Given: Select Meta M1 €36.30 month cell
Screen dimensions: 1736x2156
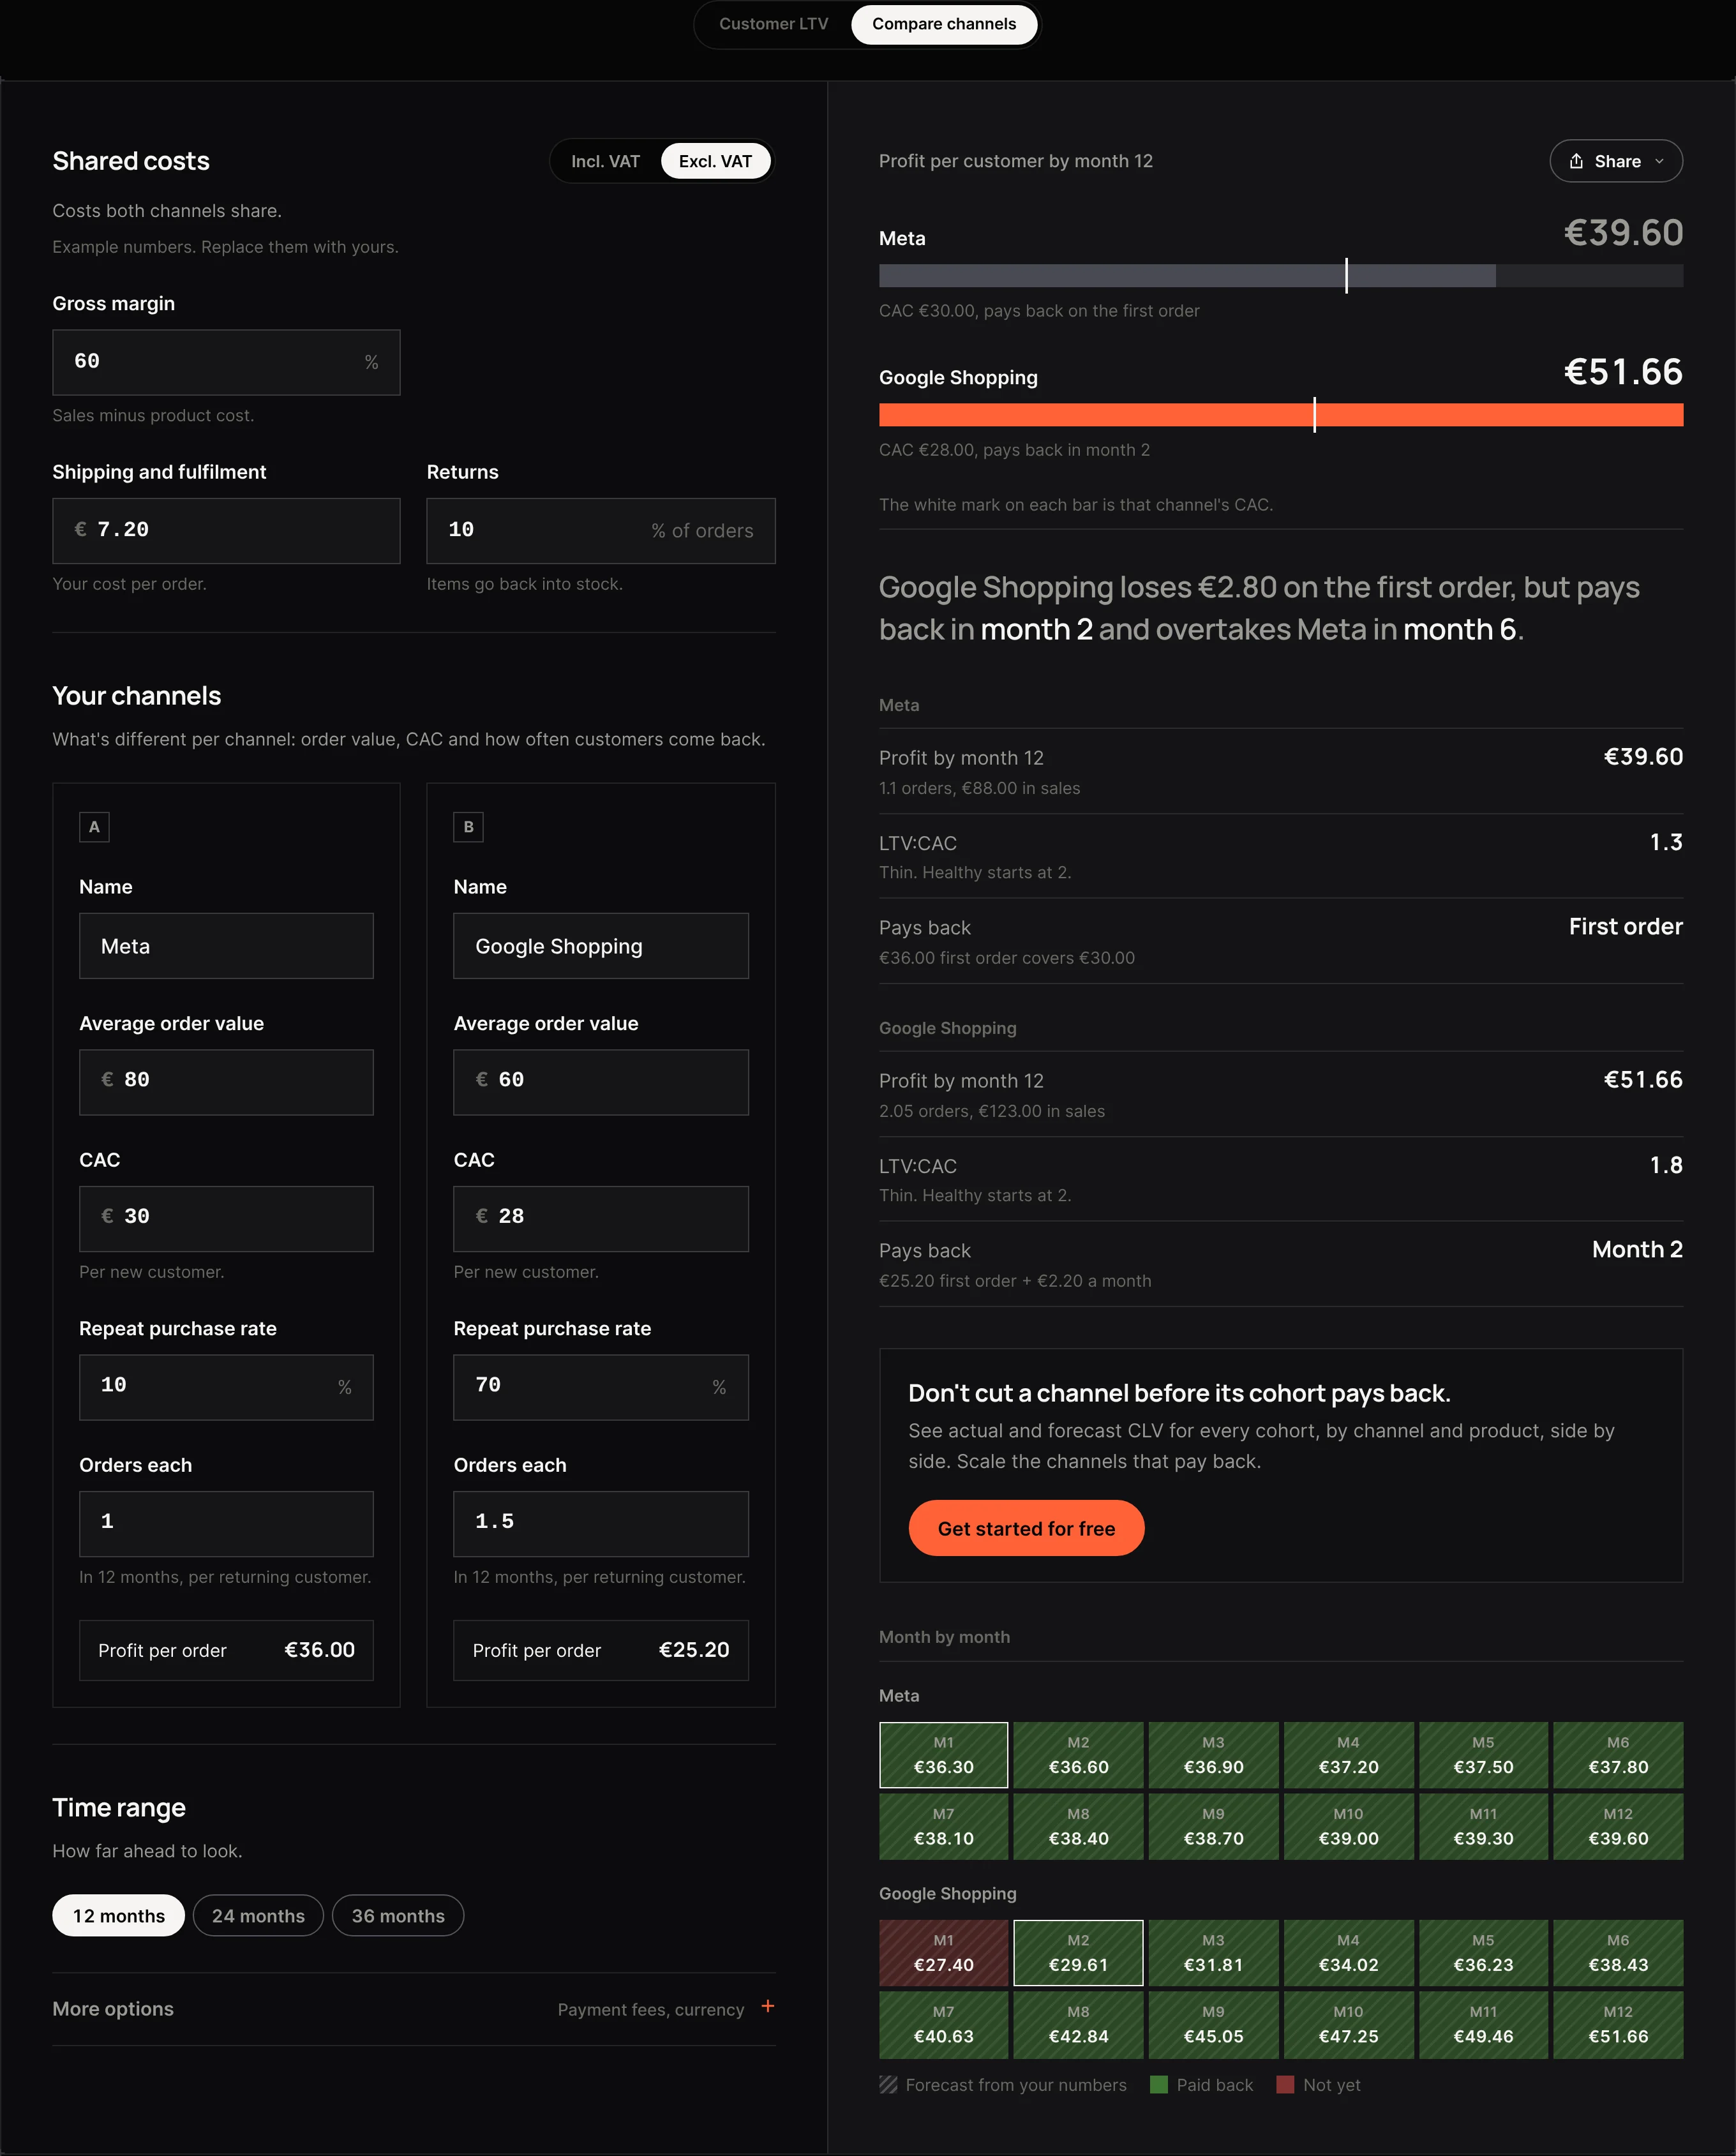Looking at the screenshot, I should (x=943, y=1755).
